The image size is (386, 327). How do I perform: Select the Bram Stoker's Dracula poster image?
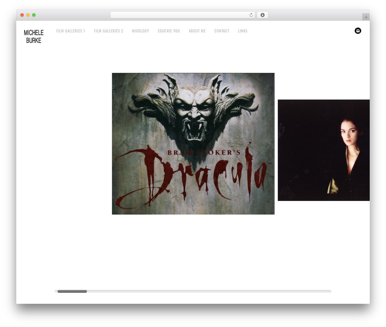coord(193,144)
